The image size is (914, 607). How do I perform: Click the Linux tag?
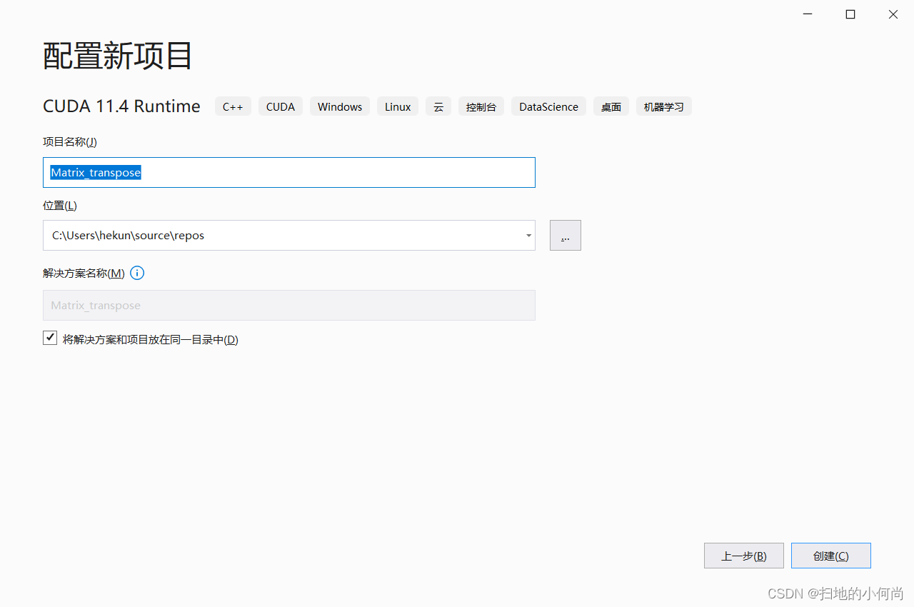398,106
